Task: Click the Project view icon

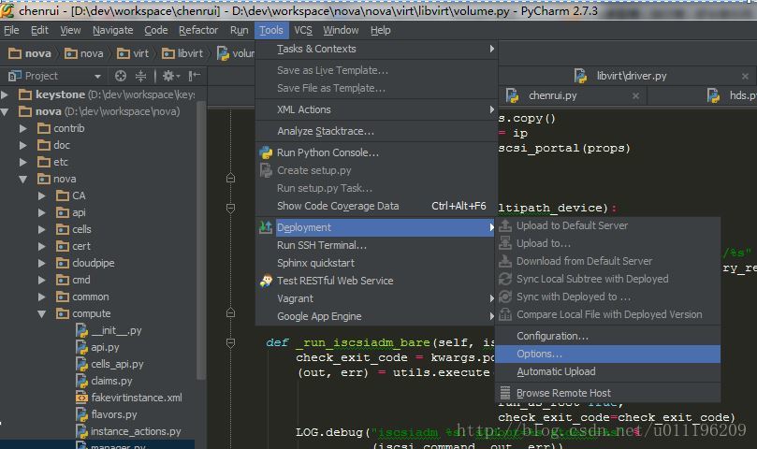Action: point(14,76)
